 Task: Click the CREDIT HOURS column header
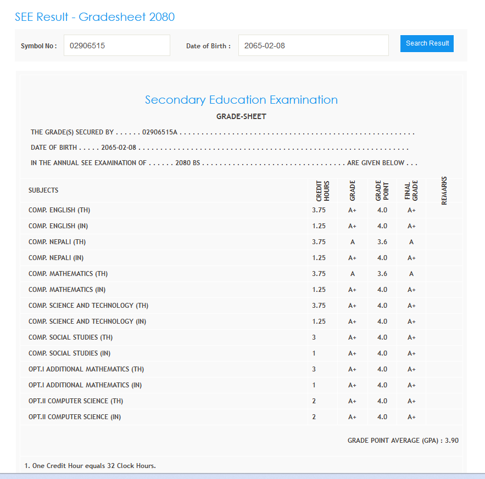[x=322, y=190]
